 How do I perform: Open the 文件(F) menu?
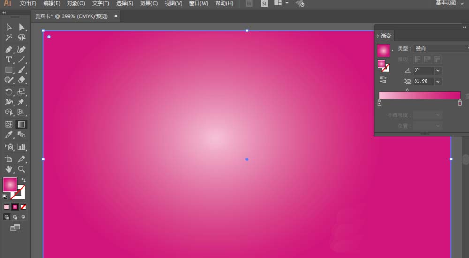(28, 3)
